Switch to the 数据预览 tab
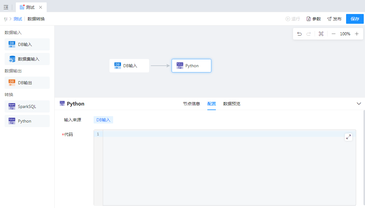Viewport: 365px width, 208px height. point(231,104)
